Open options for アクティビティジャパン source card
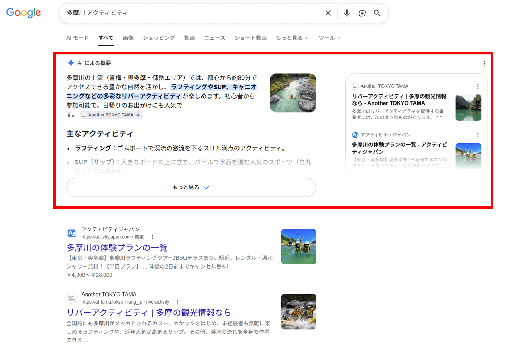The height and width of the screenshot is (346, 528). (x=478, y=135)
